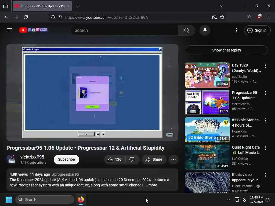Open taskbar clock and date
Image resolution: width=275 pixels, height=206 pixels.
click(x=256, y=200)
